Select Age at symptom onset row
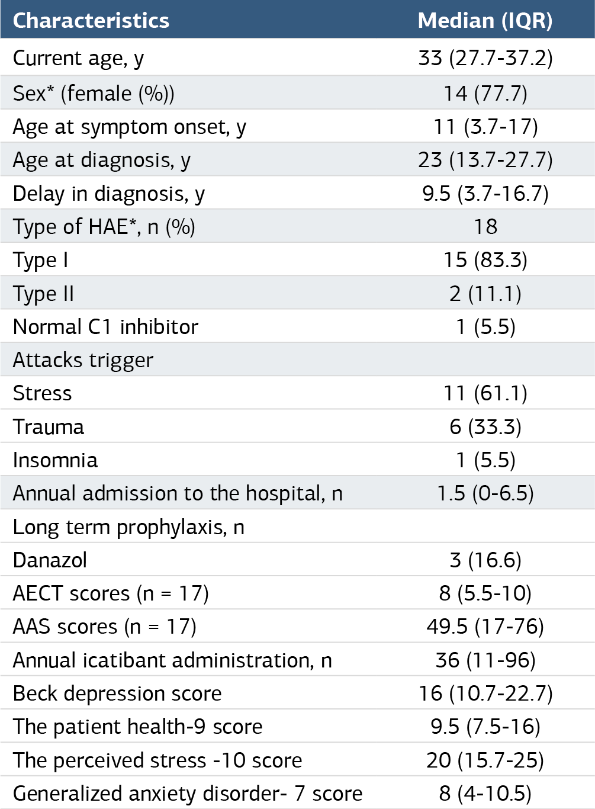Viewport: 595px width, 809px height. [x=297, y=126]
